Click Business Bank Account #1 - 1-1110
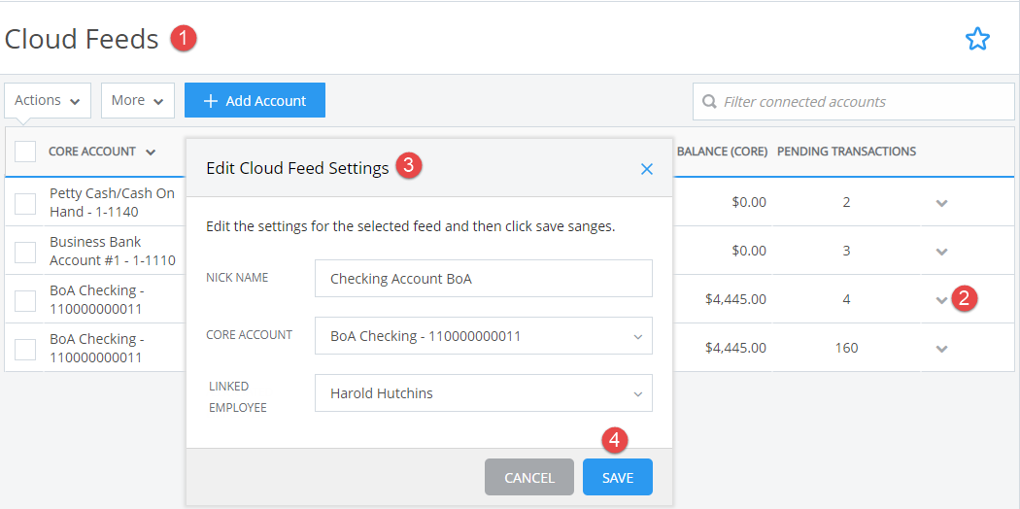This screenshot has height=509, width=1020. tap(112, 251)
